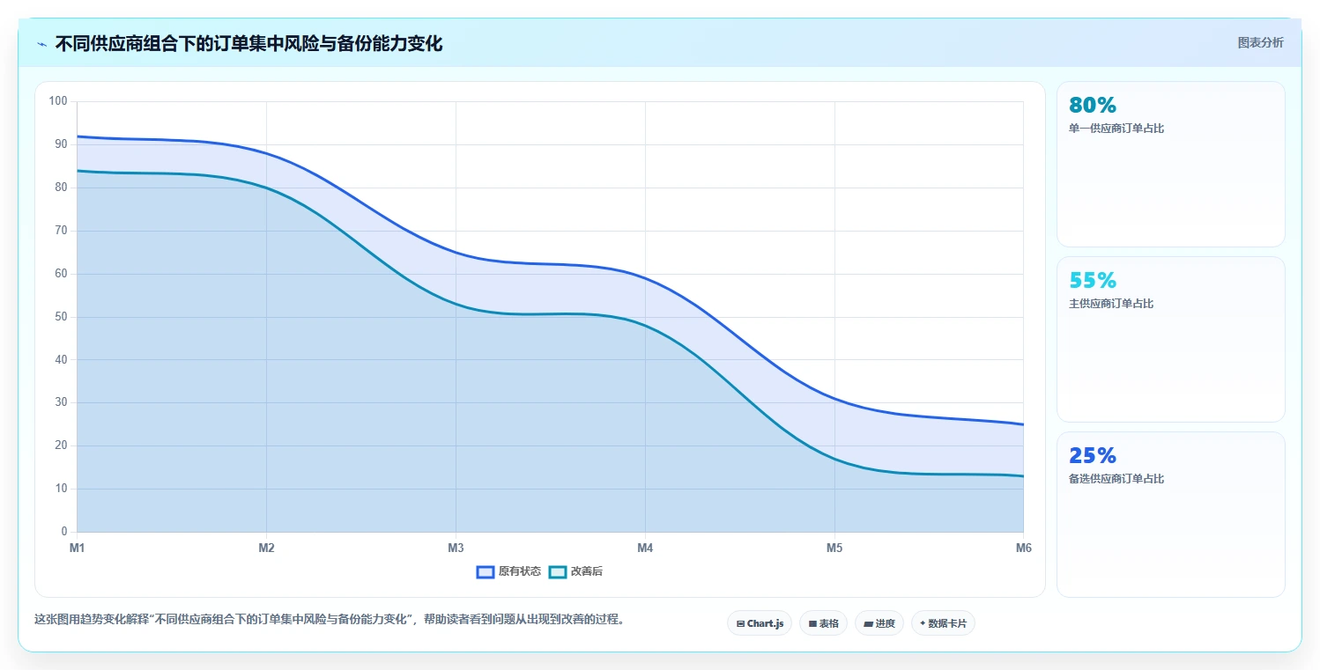Click the 原有状态 data point at M5
This screenshot has height=670, width=1320.
coord(834,398)
